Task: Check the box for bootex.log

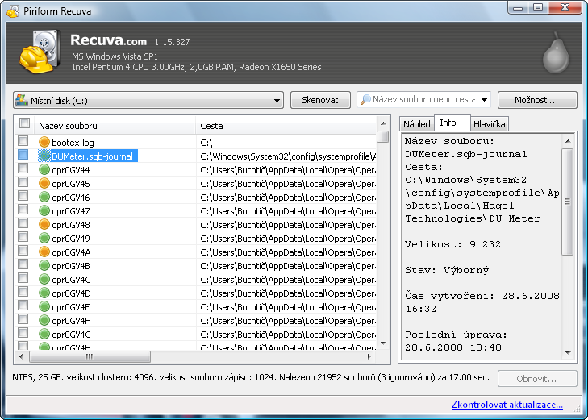Action: coord(23,141)
